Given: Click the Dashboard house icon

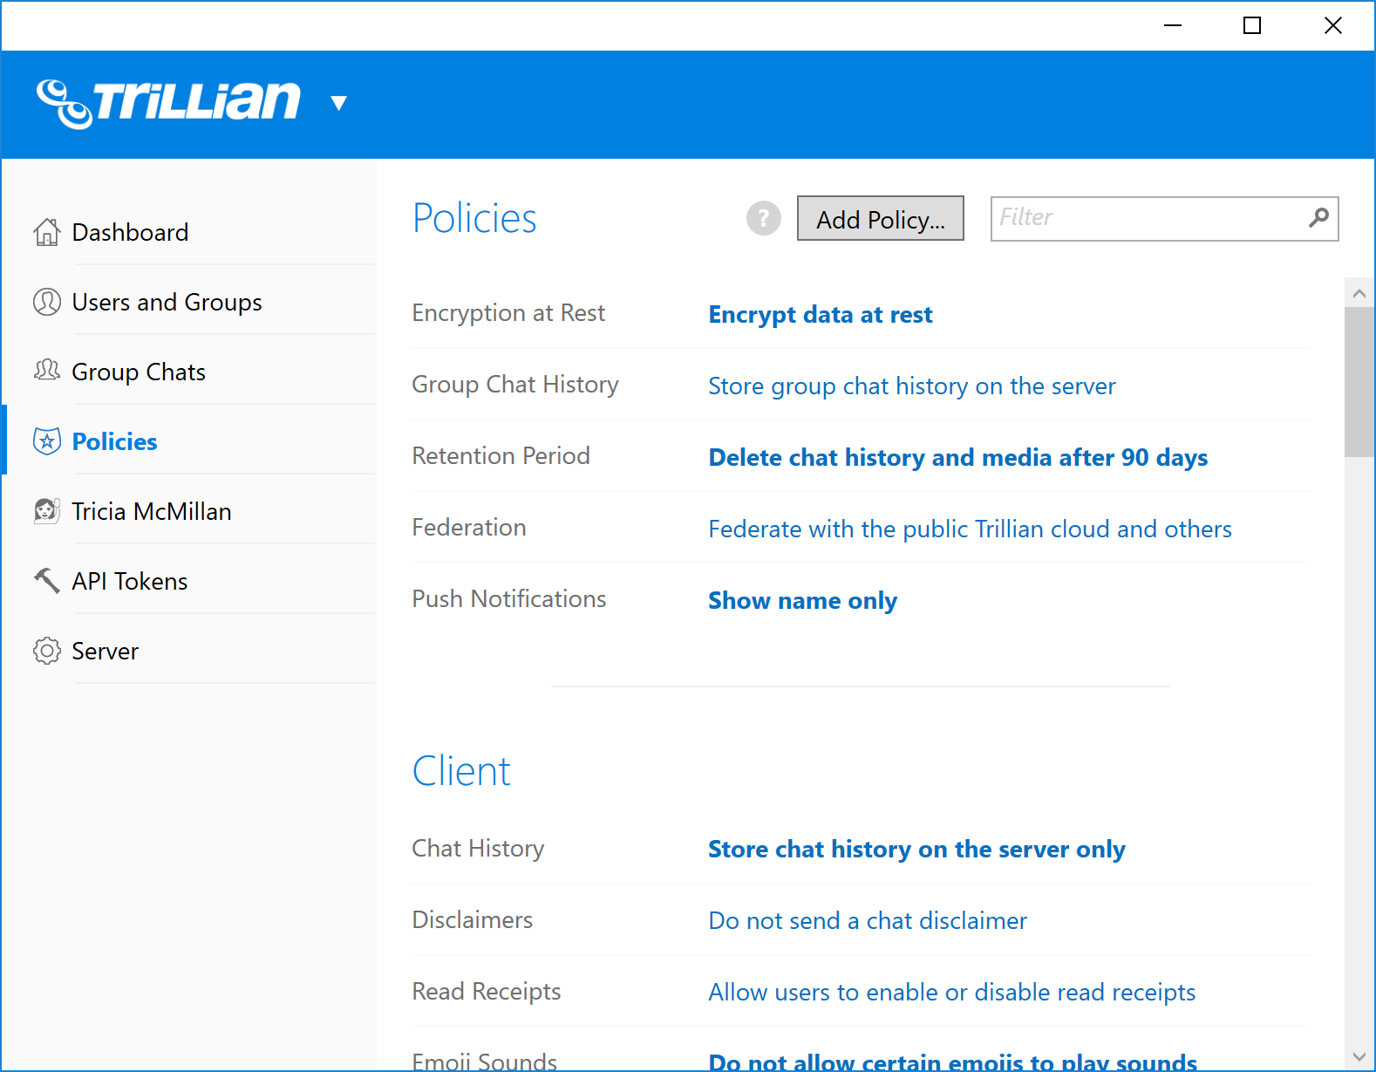Looking at the screenshot, I should 46,232.
